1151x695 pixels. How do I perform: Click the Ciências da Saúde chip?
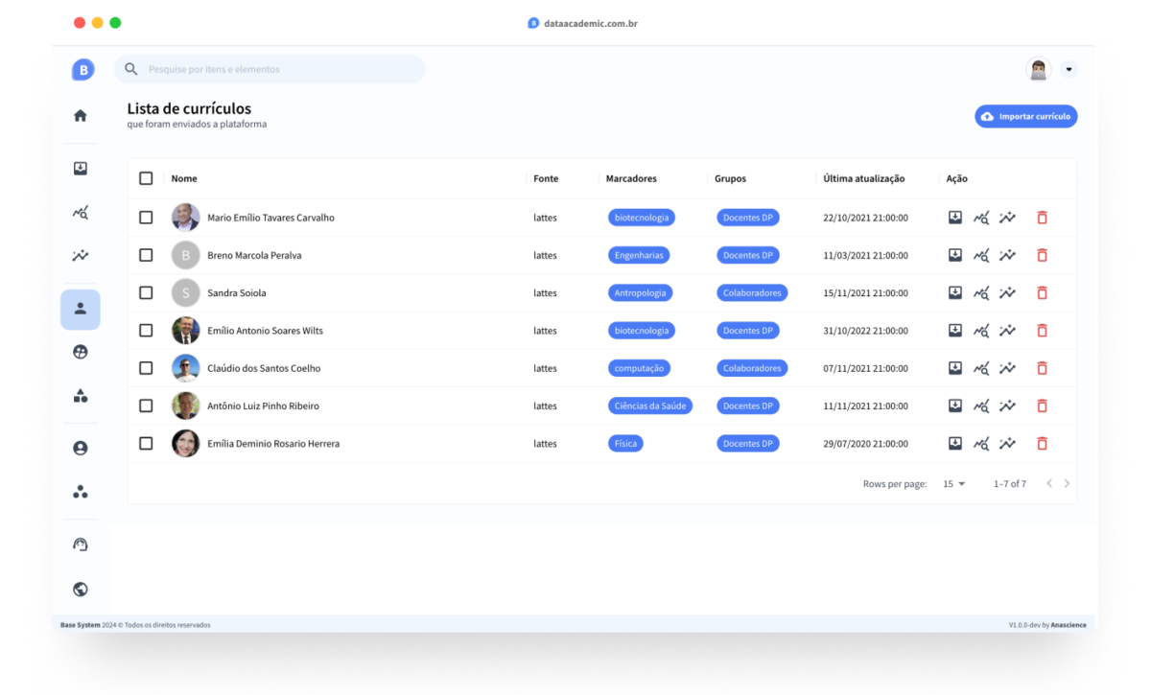[650, 405]
